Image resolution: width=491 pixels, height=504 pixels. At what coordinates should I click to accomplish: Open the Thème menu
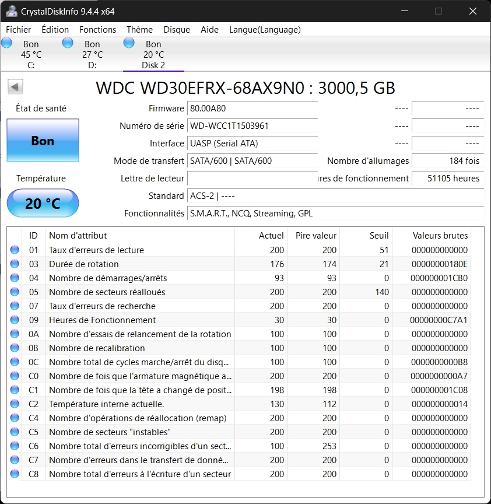(139, 30)
